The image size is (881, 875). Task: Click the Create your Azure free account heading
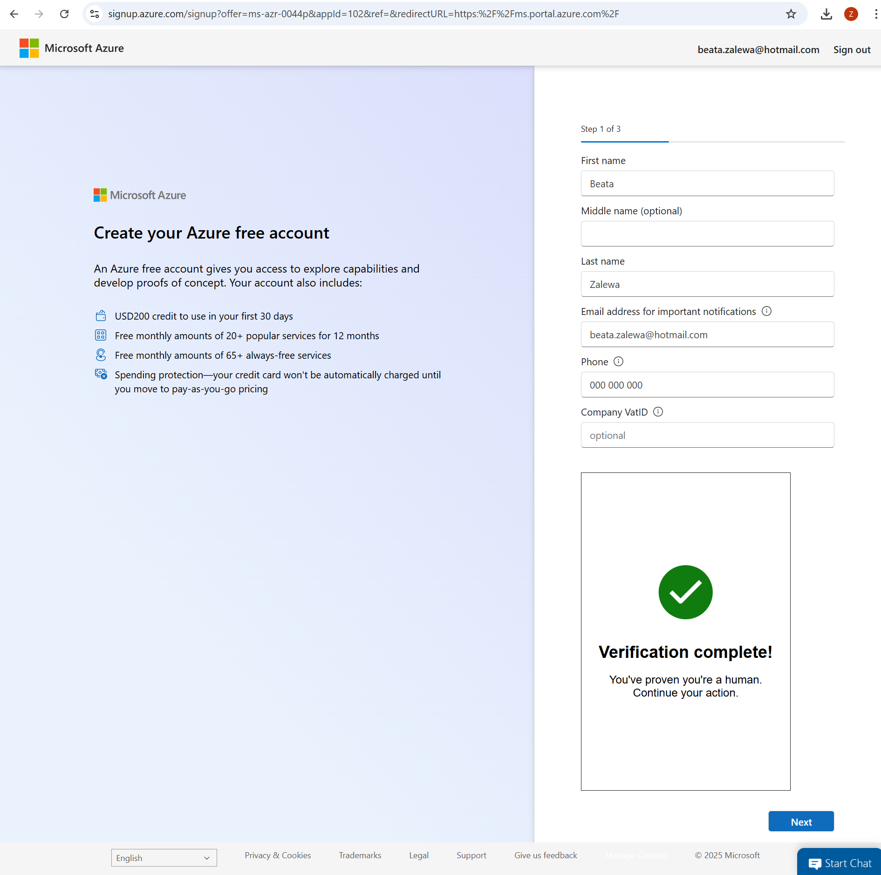[212, 232]
